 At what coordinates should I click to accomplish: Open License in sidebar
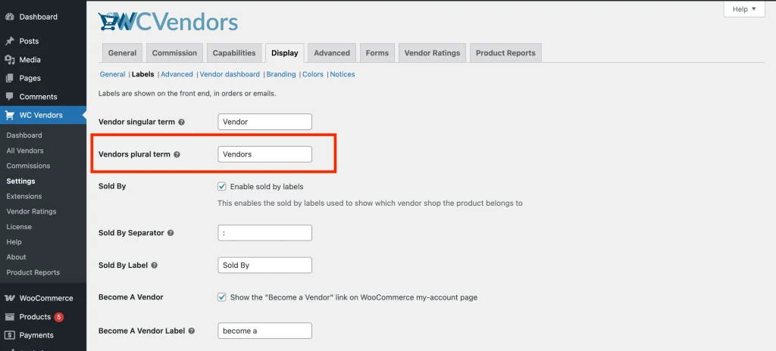[x=19, y=226]
